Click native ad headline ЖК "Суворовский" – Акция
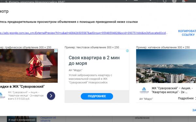 [x=172, y=90]
